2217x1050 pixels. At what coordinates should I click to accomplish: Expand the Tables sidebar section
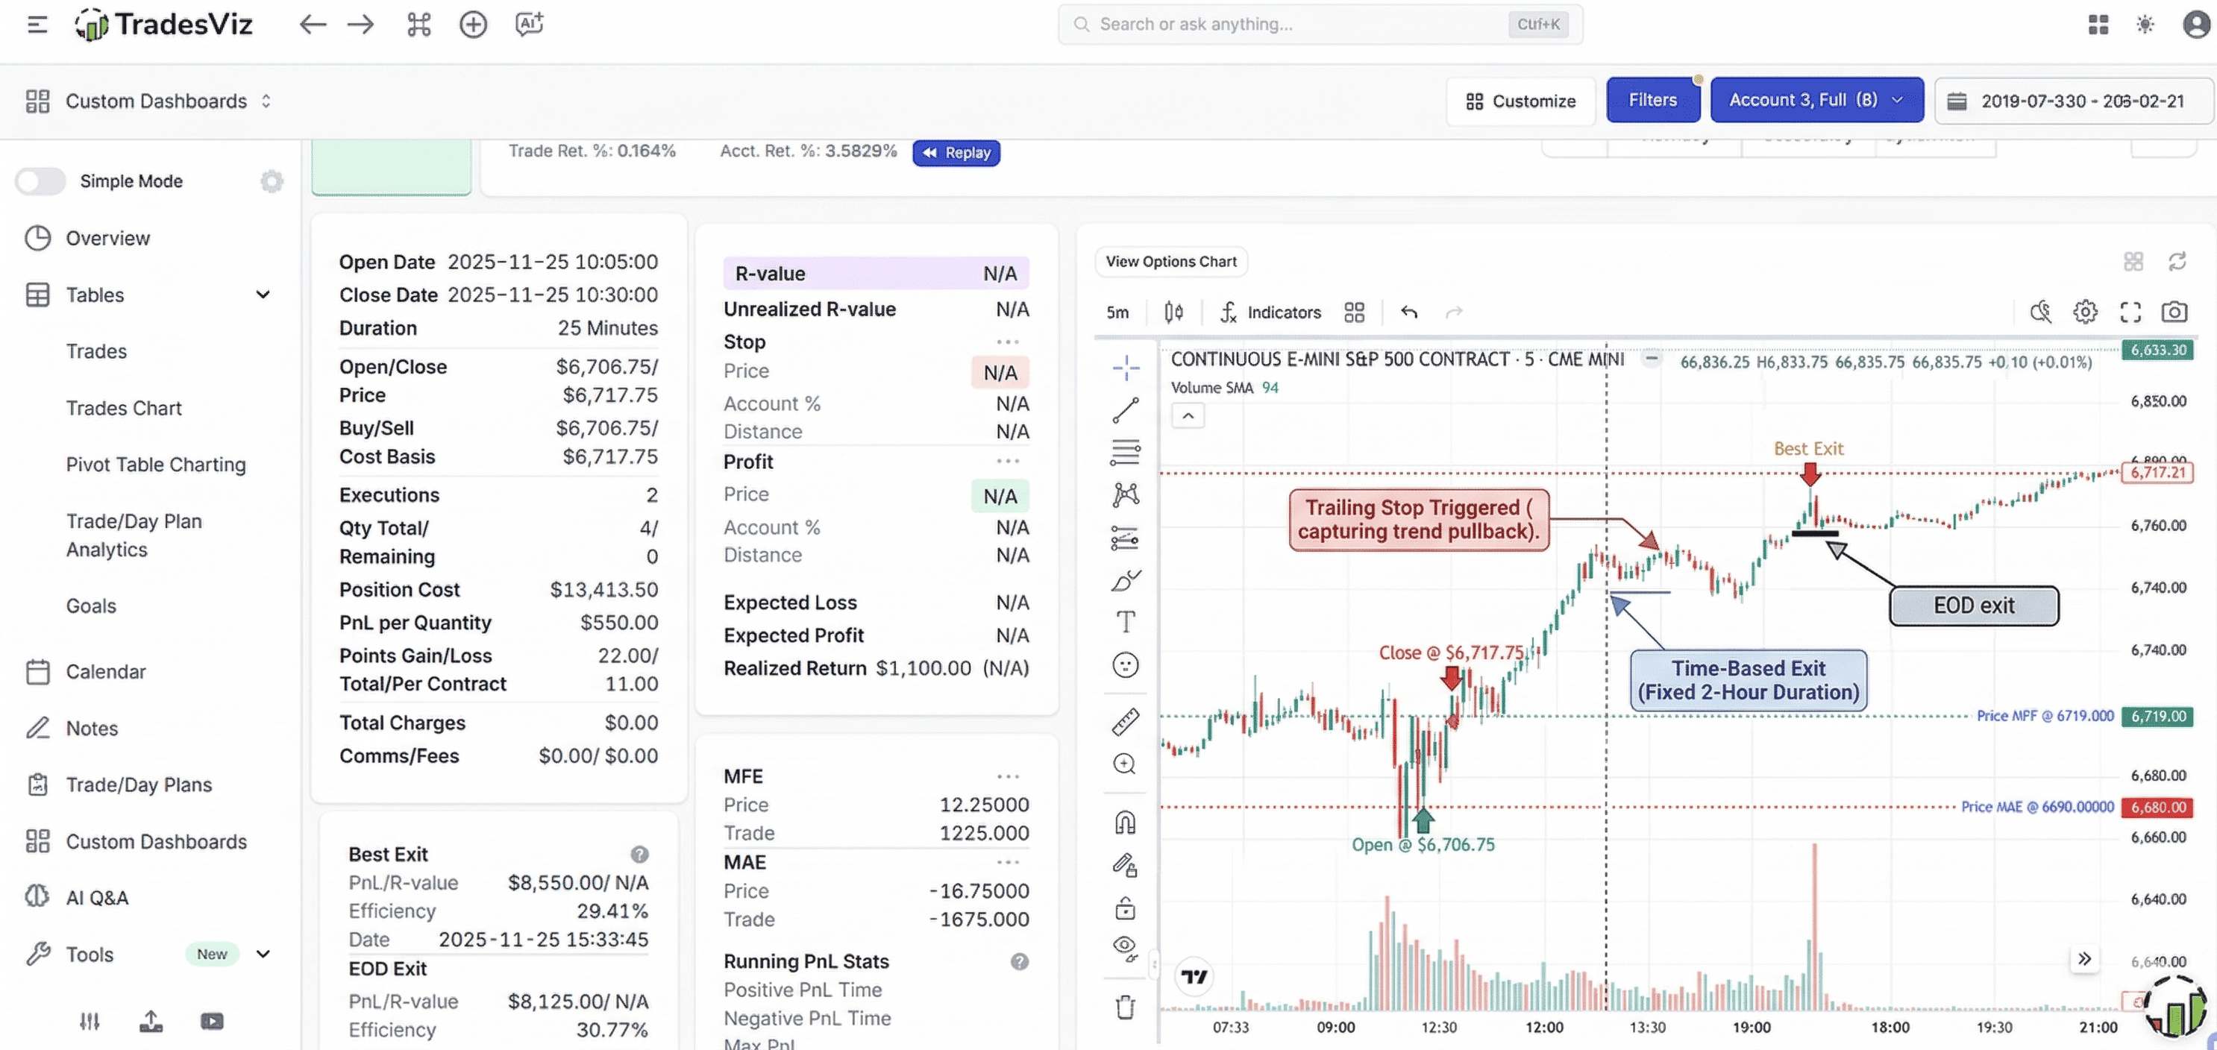tap(263, 295)
